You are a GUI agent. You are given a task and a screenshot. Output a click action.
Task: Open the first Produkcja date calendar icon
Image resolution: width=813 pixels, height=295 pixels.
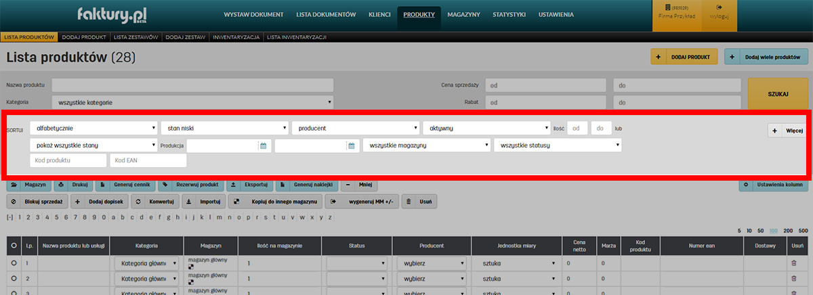point(264,145)
